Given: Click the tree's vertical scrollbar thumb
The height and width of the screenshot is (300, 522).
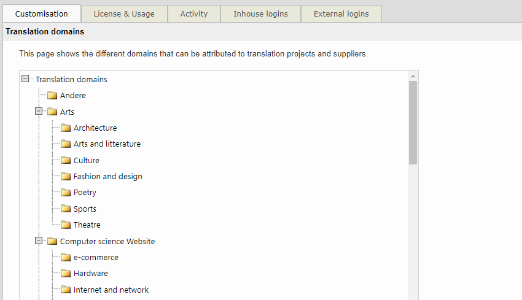Looking at the screenshot, I should (413, 123).
